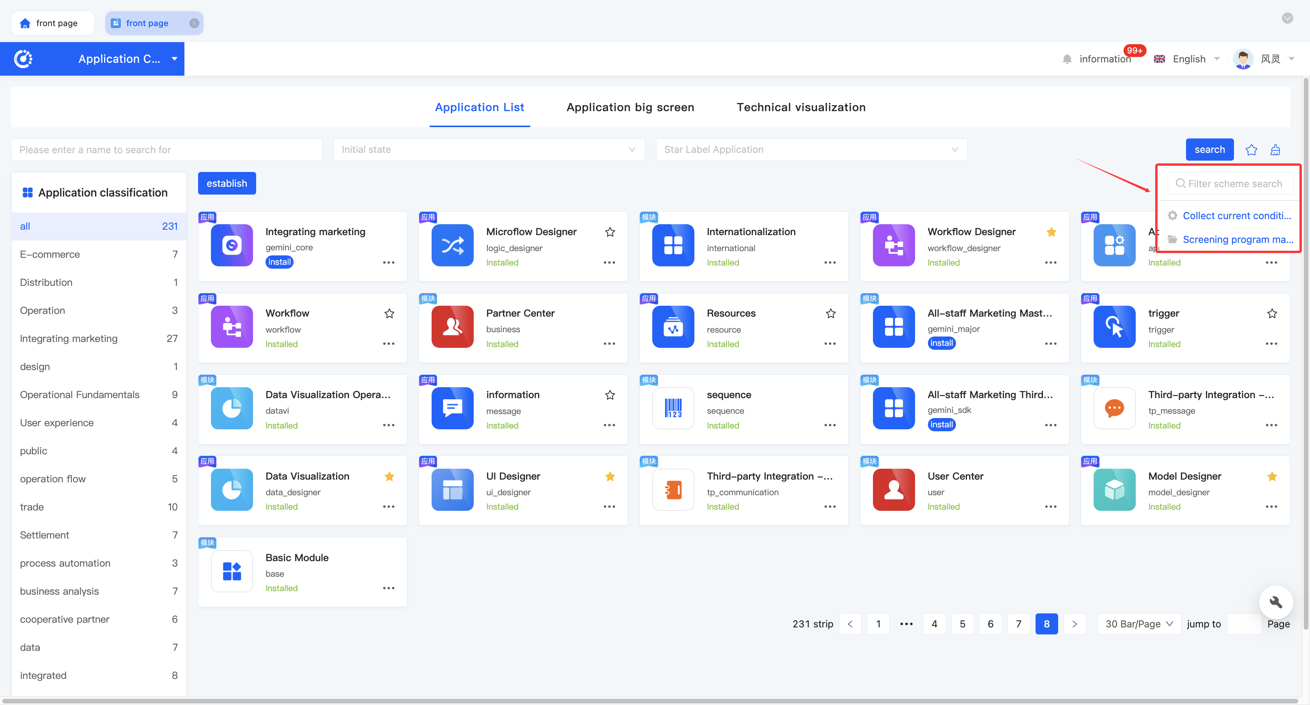Click the Microflow Designer app icon
1310x705 pixels.
452,245
